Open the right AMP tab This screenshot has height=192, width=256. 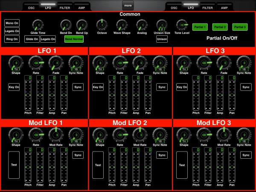[224, 7]
